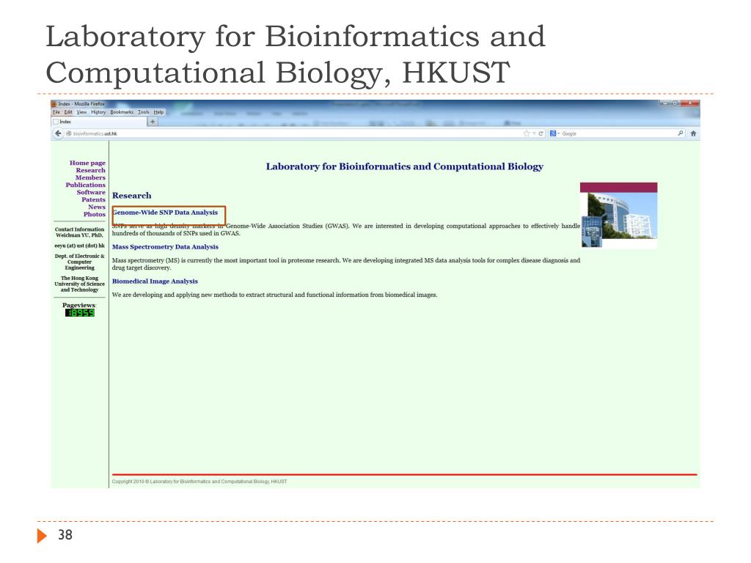Open the URL history dropdown arrow
The image size is (751, 563).
(534, 133)
